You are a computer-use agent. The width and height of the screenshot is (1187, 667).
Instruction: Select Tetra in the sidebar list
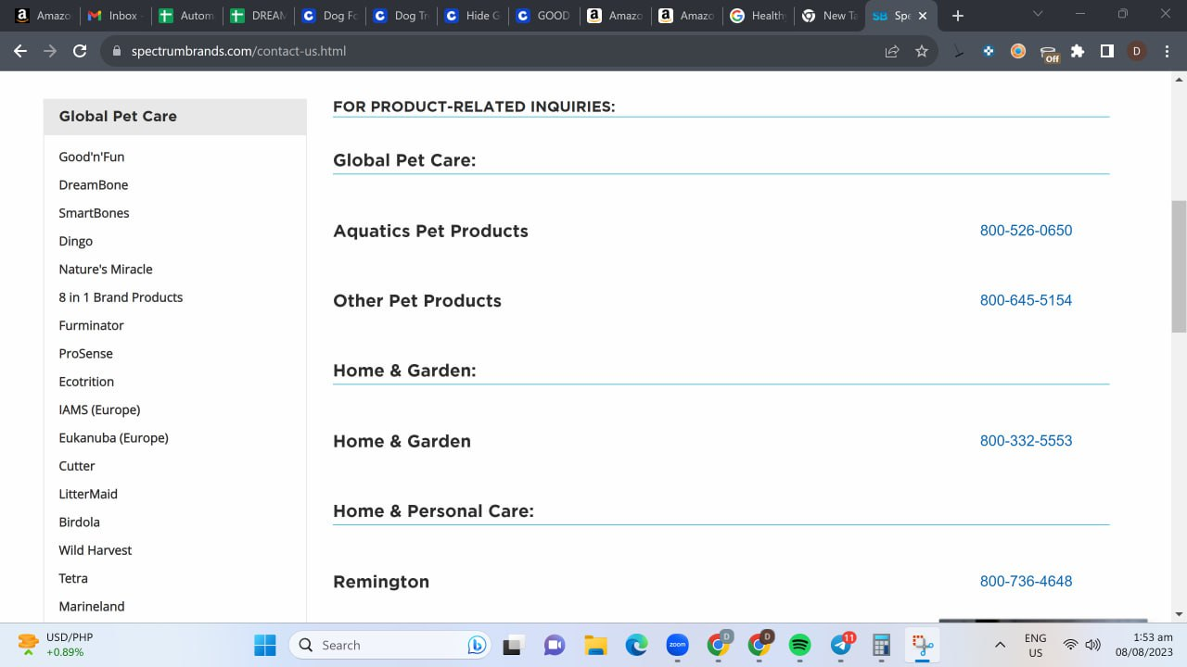click(73, 578)
